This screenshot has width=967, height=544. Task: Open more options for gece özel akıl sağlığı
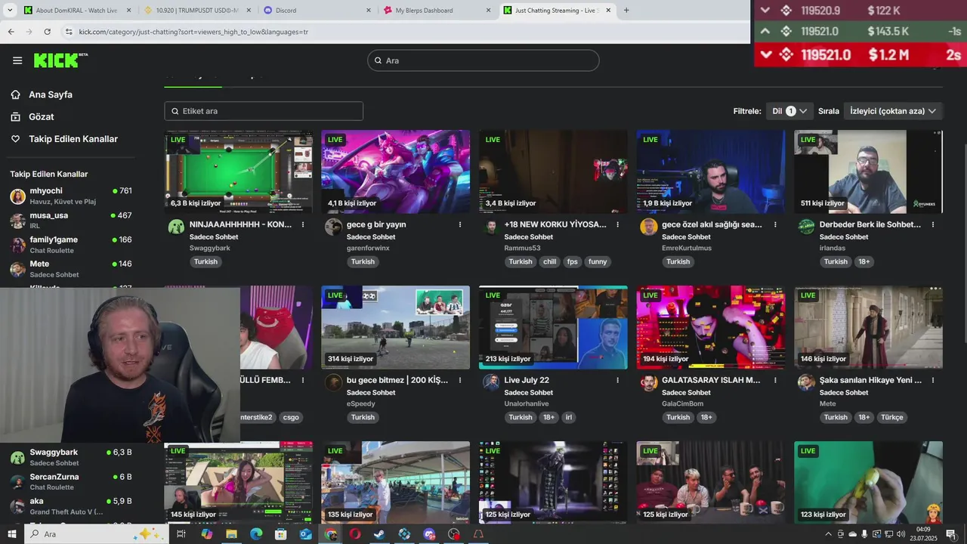tap(775, 224)
